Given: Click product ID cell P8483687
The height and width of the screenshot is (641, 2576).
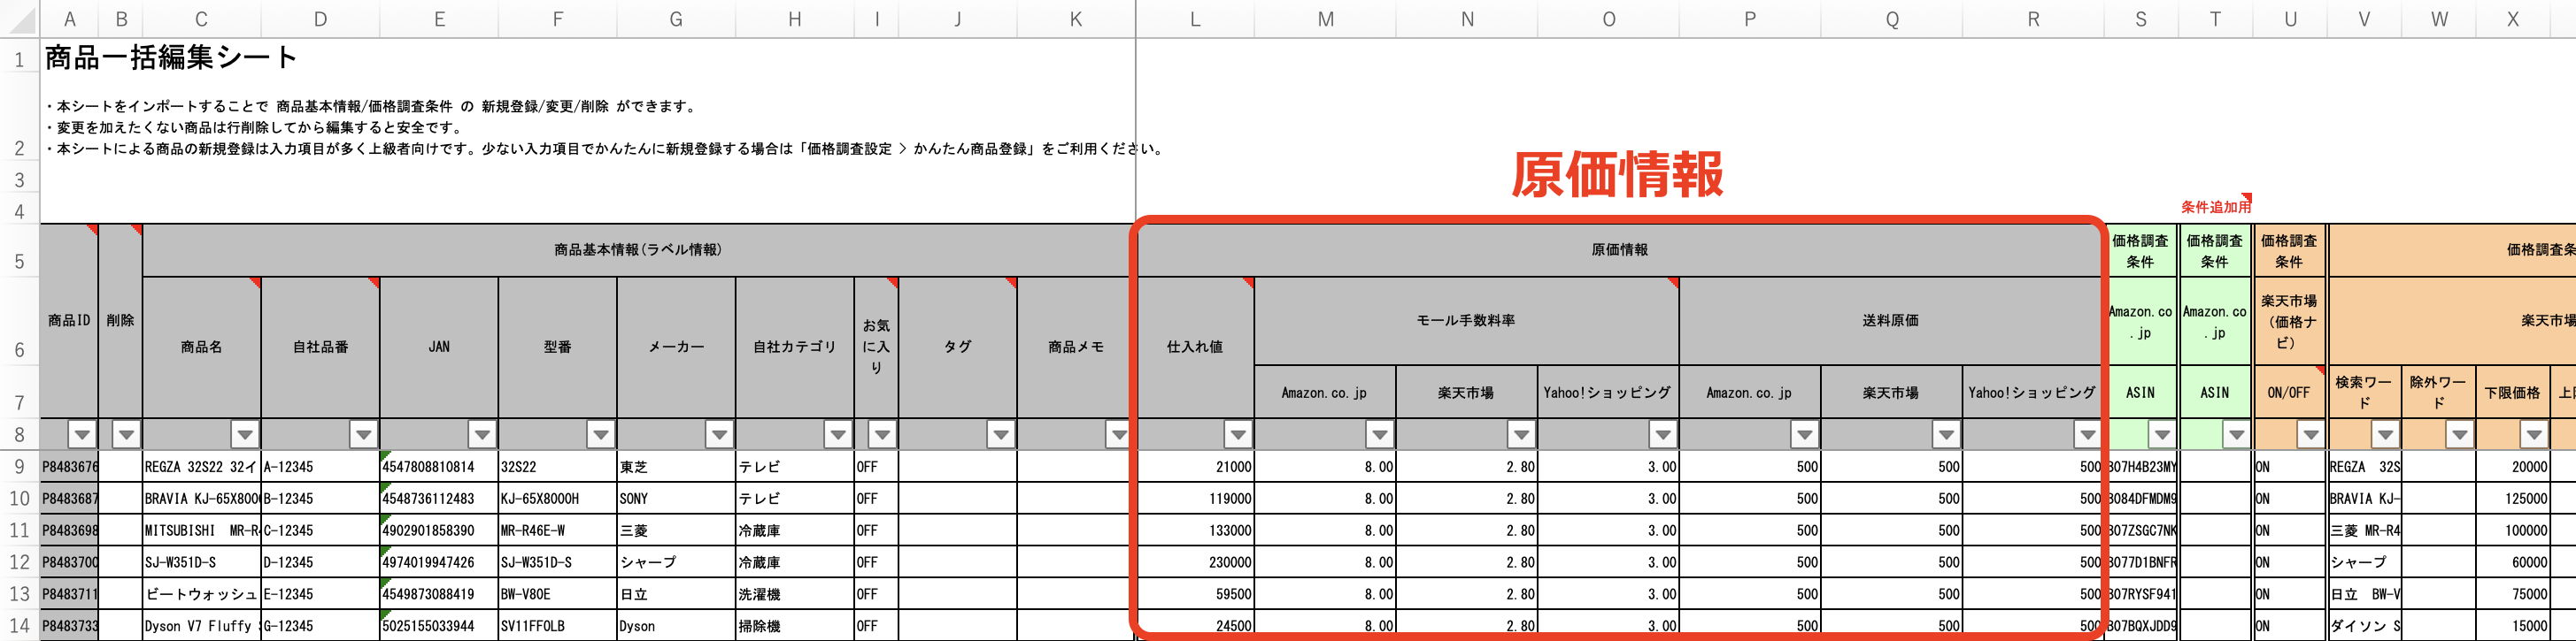Looking at the screenshot, I should click(x=69, y=499).
